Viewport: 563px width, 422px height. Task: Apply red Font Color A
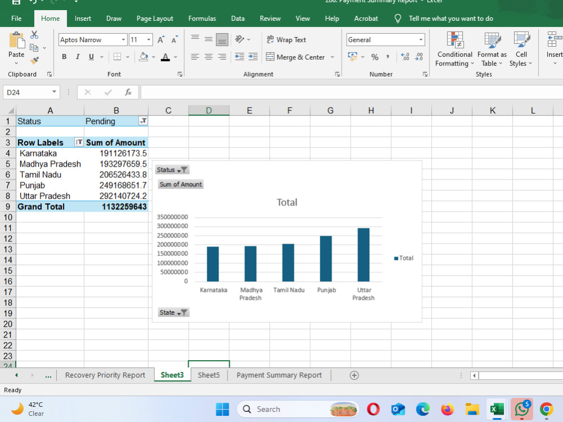click(x=165, y=57)
